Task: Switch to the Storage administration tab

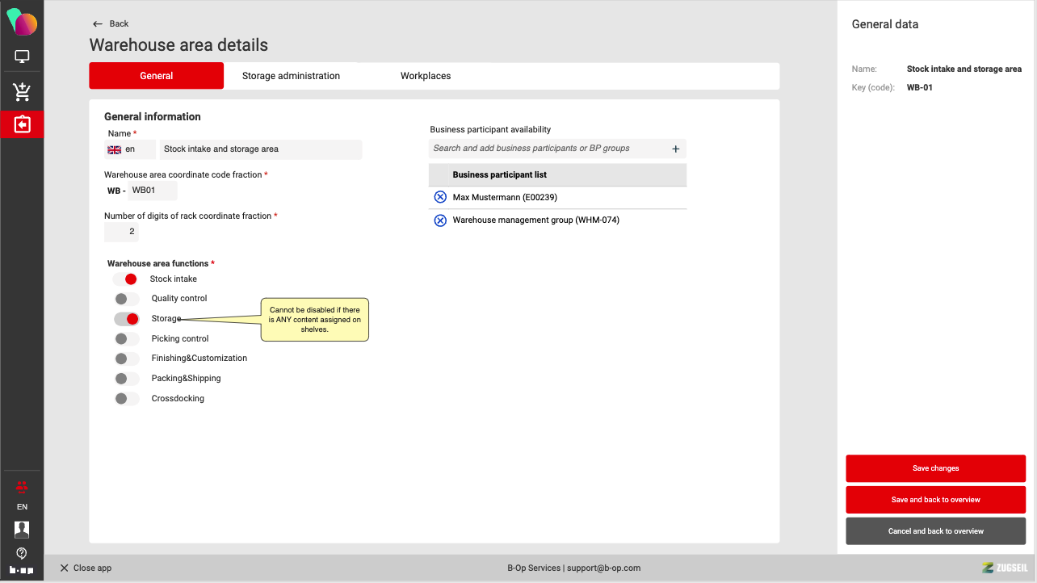Action: 291,76
